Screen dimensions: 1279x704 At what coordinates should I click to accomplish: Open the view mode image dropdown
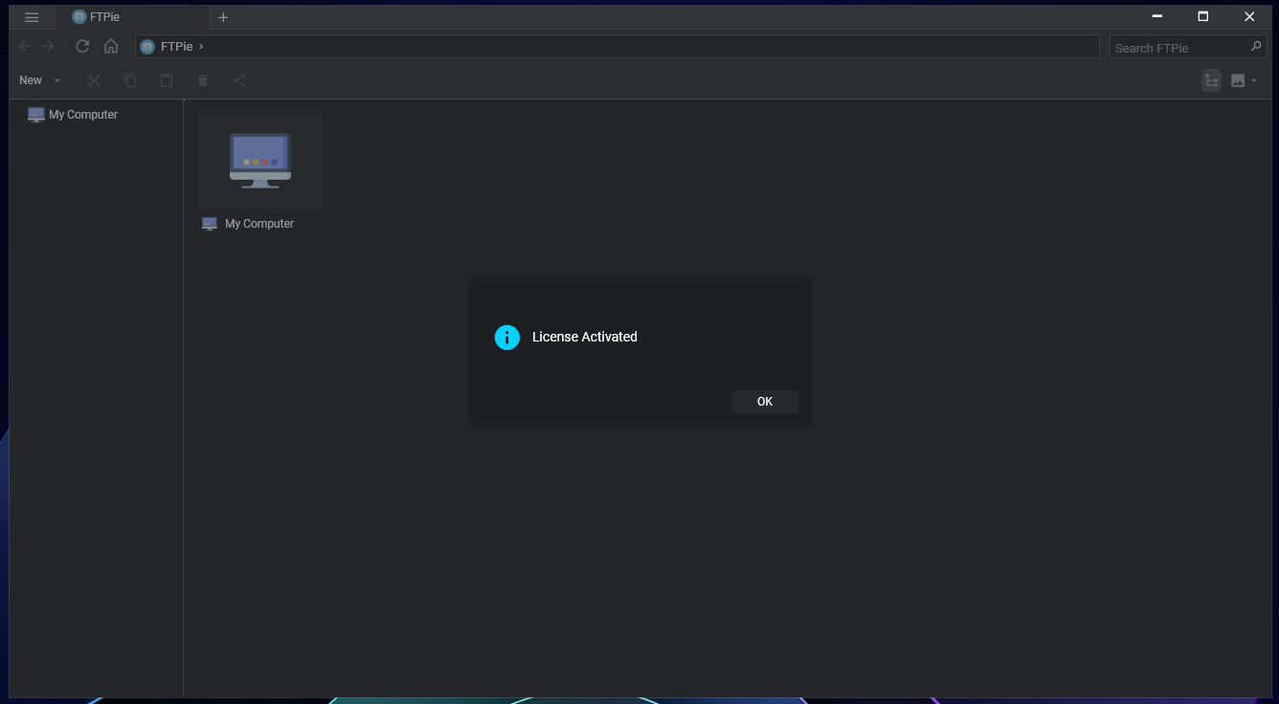point(1244,80)
